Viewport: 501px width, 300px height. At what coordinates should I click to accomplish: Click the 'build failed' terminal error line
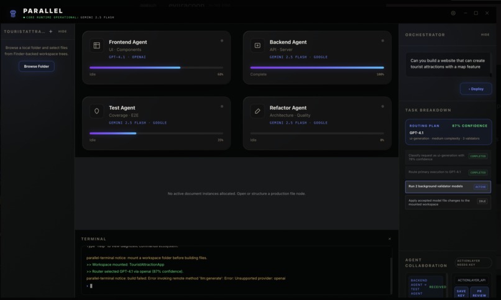tap(186, 278)
